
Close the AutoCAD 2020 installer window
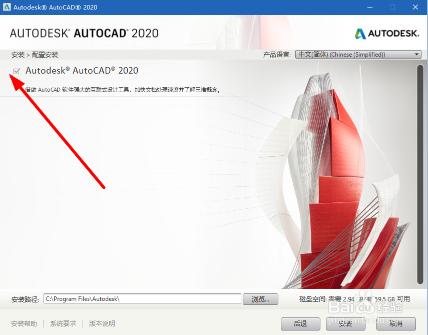(x=415, y=7)
